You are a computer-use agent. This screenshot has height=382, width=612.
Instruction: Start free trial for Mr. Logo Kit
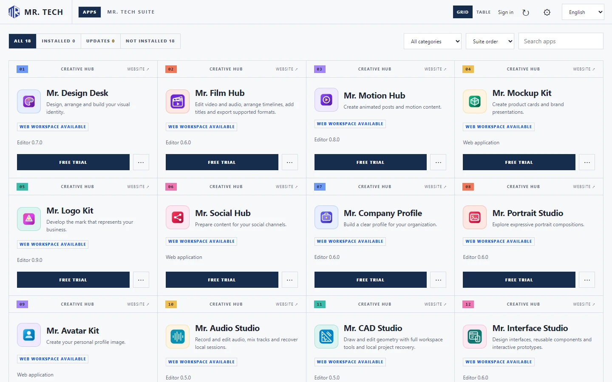73,280
